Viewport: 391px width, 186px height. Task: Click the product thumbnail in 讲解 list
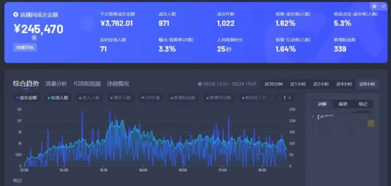coord(371,123)
